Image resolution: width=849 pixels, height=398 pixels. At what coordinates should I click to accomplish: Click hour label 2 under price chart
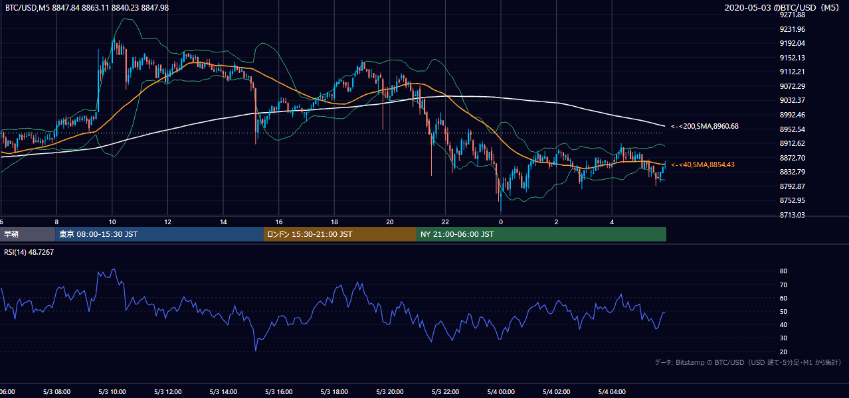[x=557, y=222]
